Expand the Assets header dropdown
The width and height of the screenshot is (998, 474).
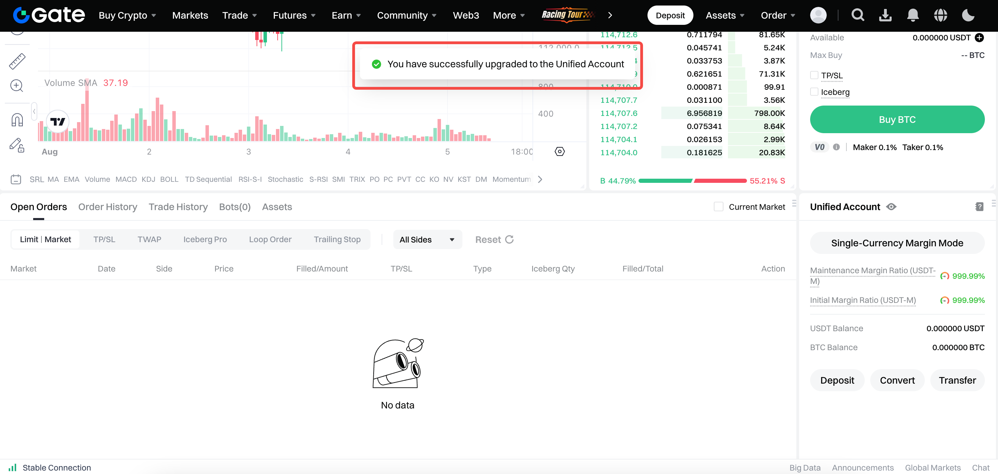724,16
